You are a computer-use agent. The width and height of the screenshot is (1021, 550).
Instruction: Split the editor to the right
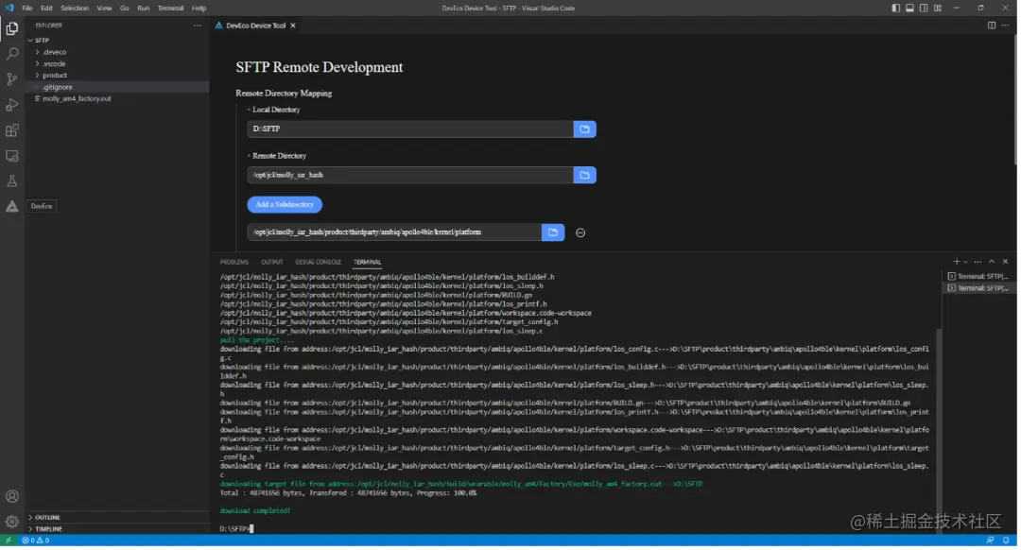(x=993, y=26)
